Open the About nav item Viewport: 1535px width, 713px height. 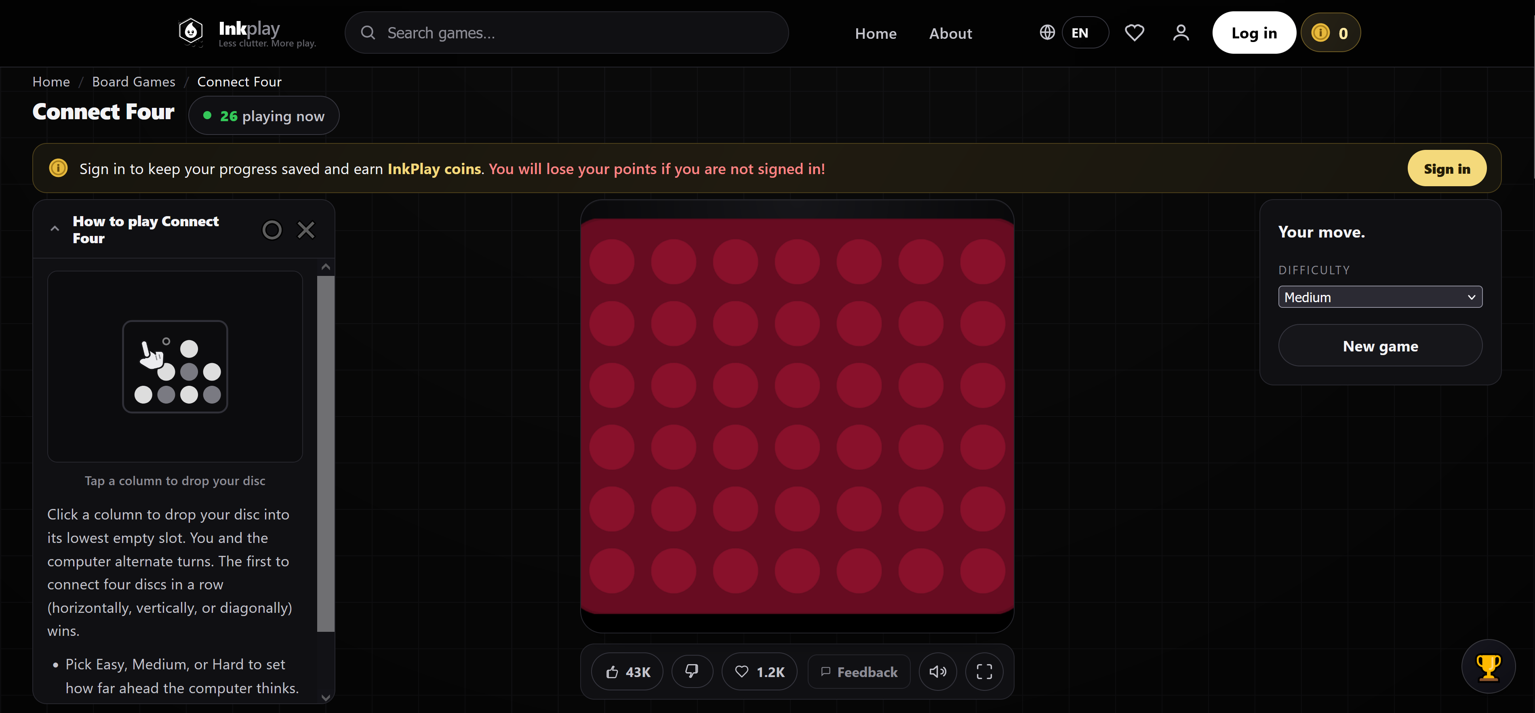[x=950, y=34]
